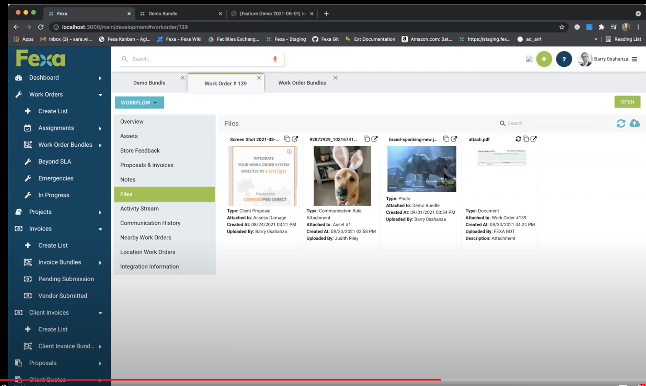The image size is (646, 386).
Task: Switch to the Demo Bundle tab
Action: point(149,83)
